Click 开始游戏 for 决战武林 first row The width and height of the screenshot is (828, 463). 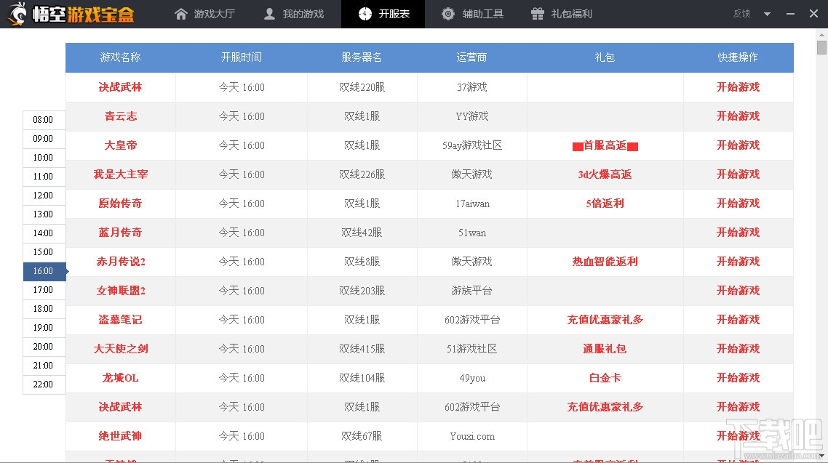[x=738, y=87]
